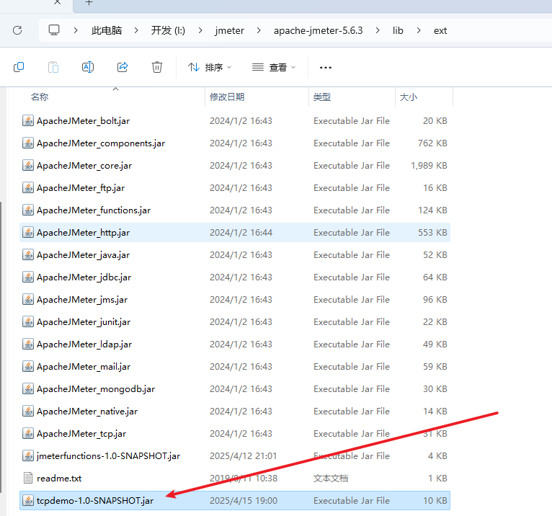Viewport: 552px width, 516px height.
Task: Click the jar icon beside ApacheJMeter_core.jar
Action: pos(28,166)
